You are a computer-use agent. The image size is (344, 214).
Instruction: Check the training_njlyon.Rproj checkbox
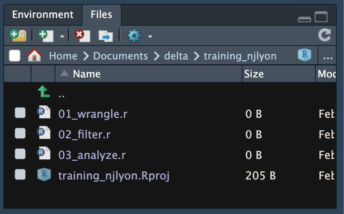point(20,175)
